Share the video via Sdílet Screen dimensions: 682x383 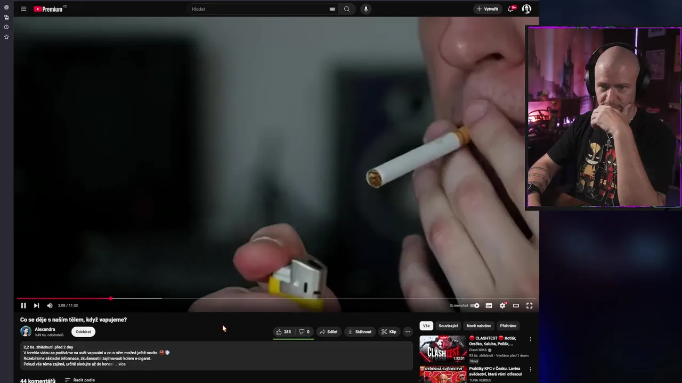tap(328, 331)
